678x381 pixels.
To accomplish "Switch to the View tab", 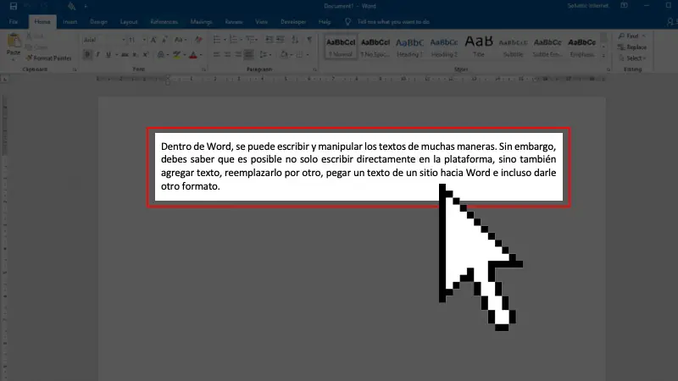I will [262, 22].
